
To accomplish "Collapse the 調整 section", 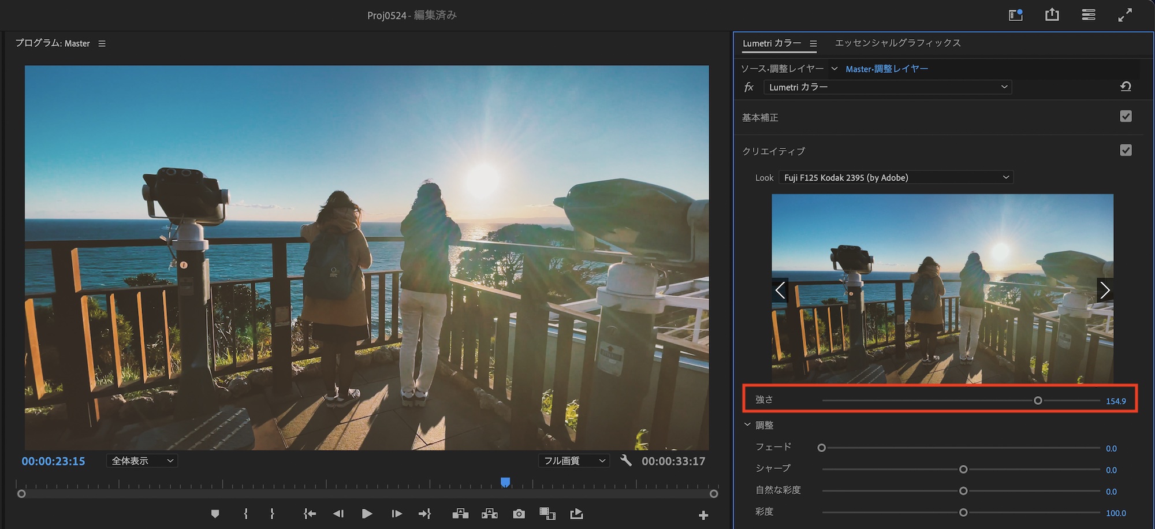I will (747, 424).
